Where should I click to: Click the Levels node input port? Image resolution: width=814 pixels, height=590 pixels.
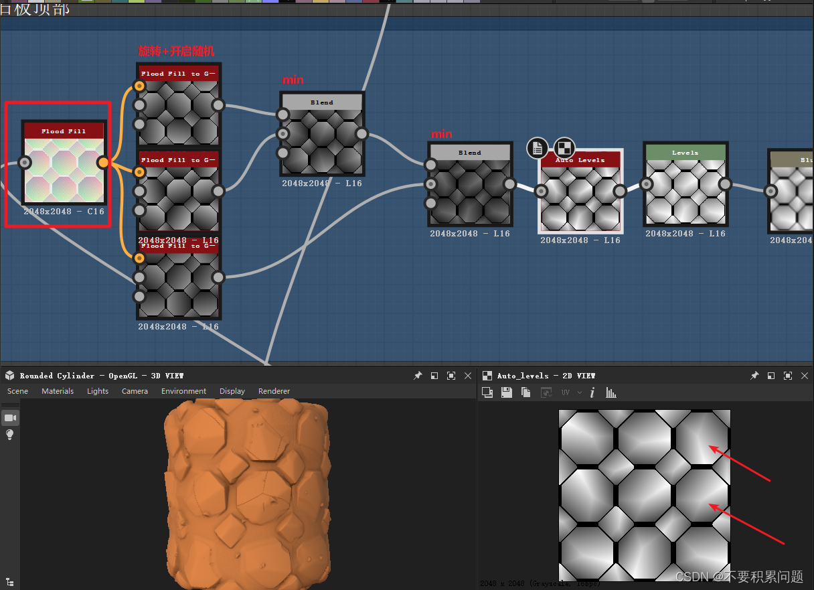point(647,184)
